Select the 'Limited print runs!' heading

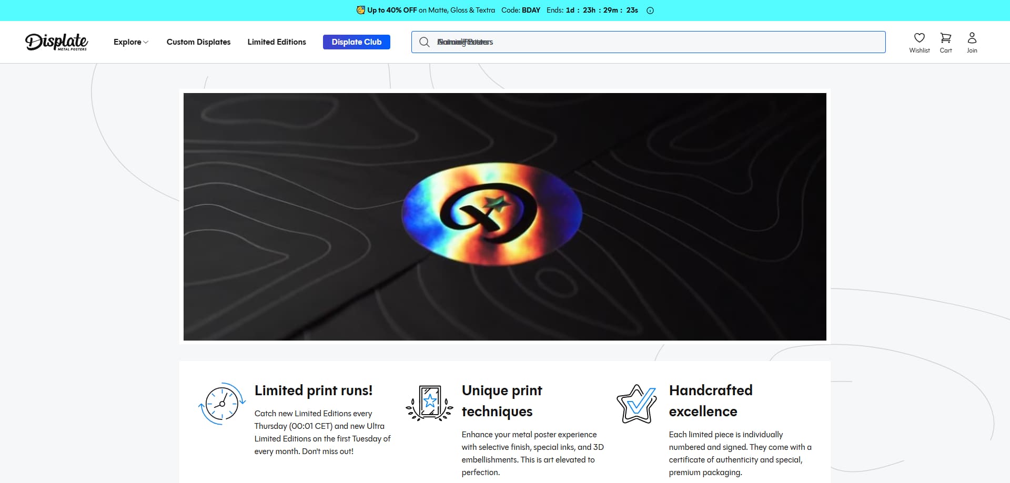314,390
